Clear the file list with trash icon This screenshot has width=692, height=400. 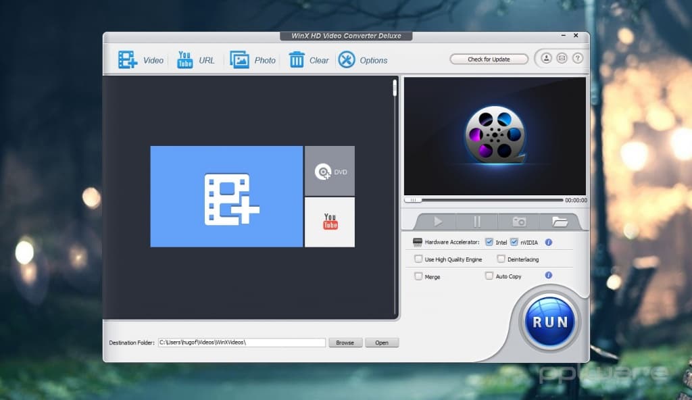click(297, 59)
